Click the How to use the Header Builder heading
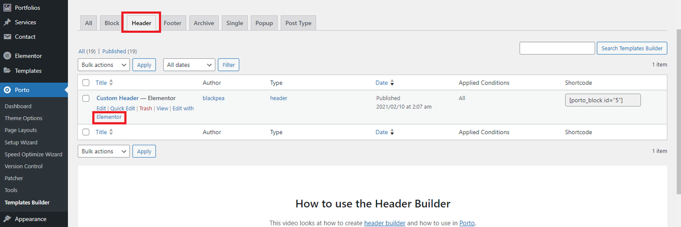681x227 pixels. click(372, 204)
